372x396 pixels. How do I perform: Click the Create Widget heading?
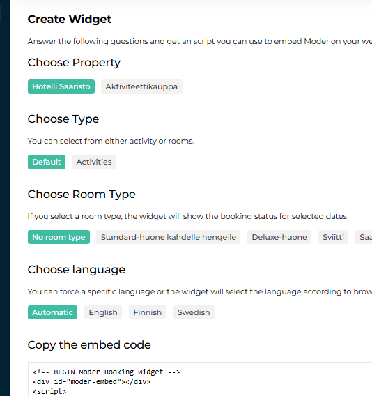click(x=70, y=20)
